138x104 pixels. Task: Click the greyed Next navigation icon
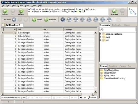13,11
